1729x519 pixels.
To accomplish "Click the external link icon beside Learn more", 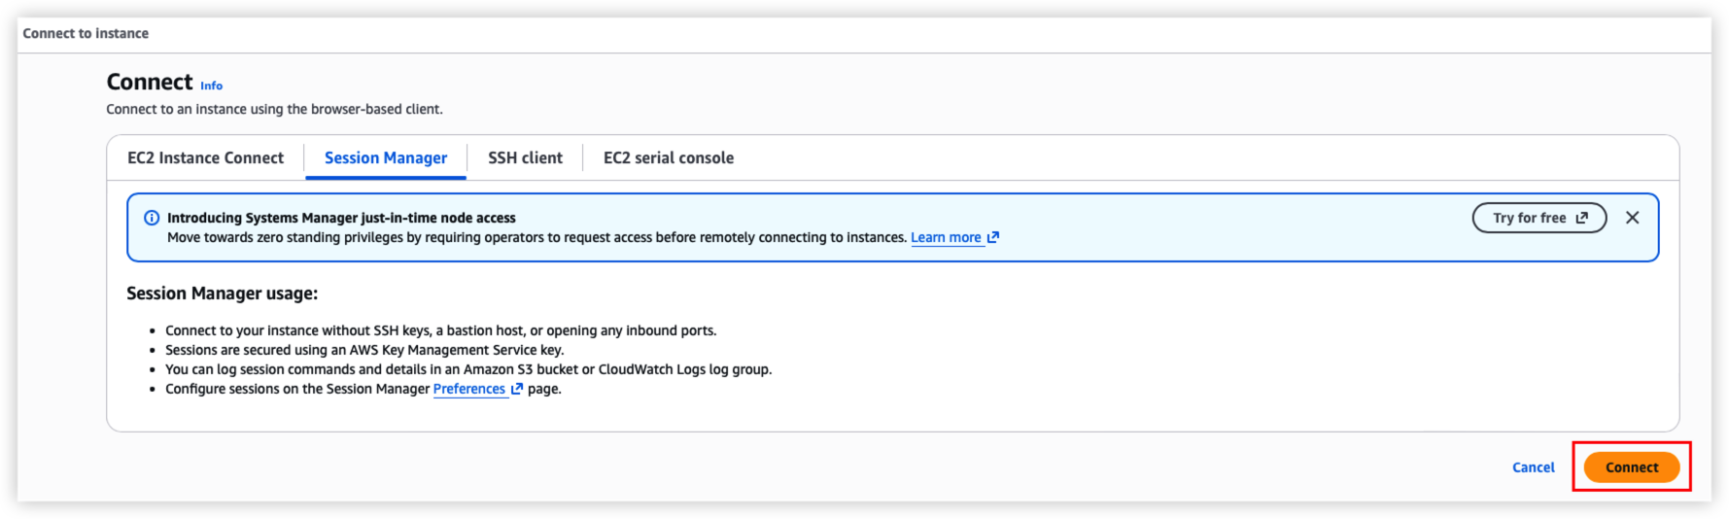I will (993, 237).
